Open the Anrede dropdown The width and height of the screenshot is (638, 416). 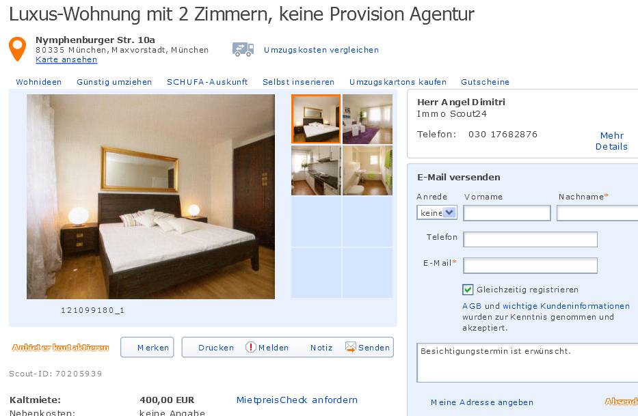[437, 212]
